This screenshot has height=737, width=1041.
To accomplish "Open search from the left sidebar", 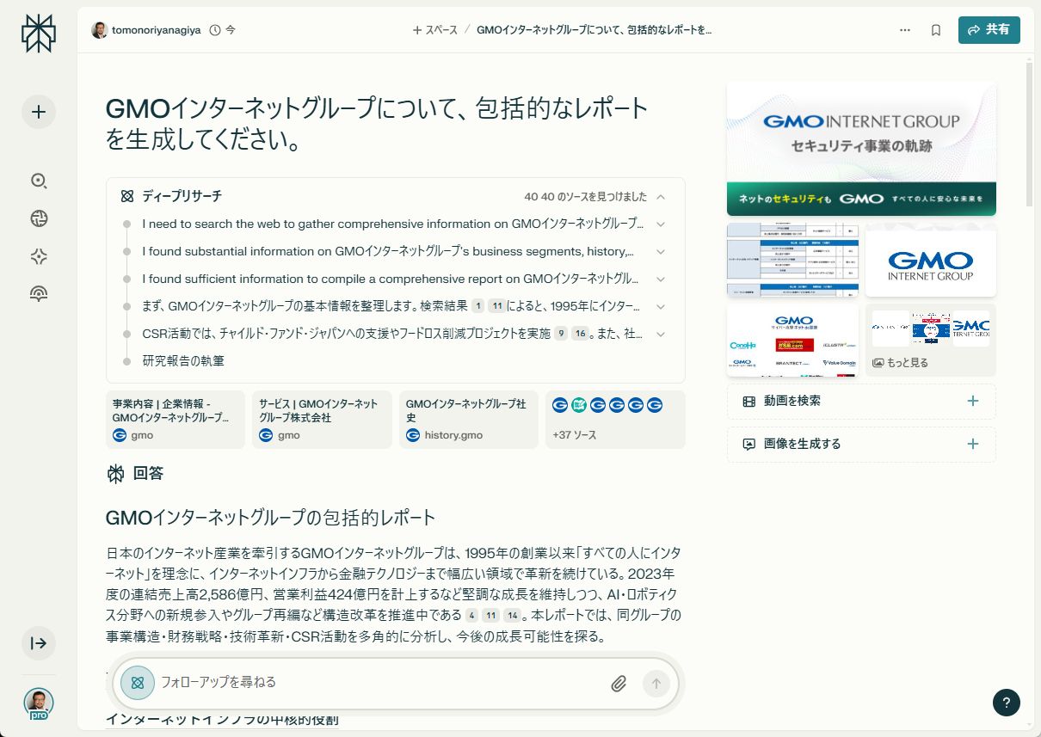I will 38,181.
